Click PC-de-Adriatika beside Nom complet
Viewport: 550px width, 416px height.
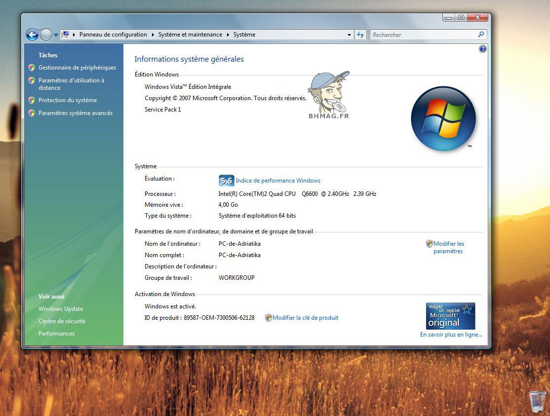pos(239,255)
